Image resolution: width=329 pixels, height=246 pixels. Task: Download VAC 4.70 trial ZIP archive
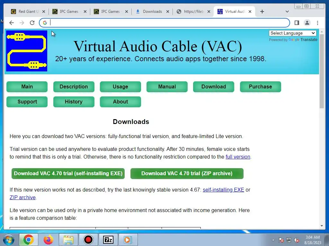pos(187,173)
